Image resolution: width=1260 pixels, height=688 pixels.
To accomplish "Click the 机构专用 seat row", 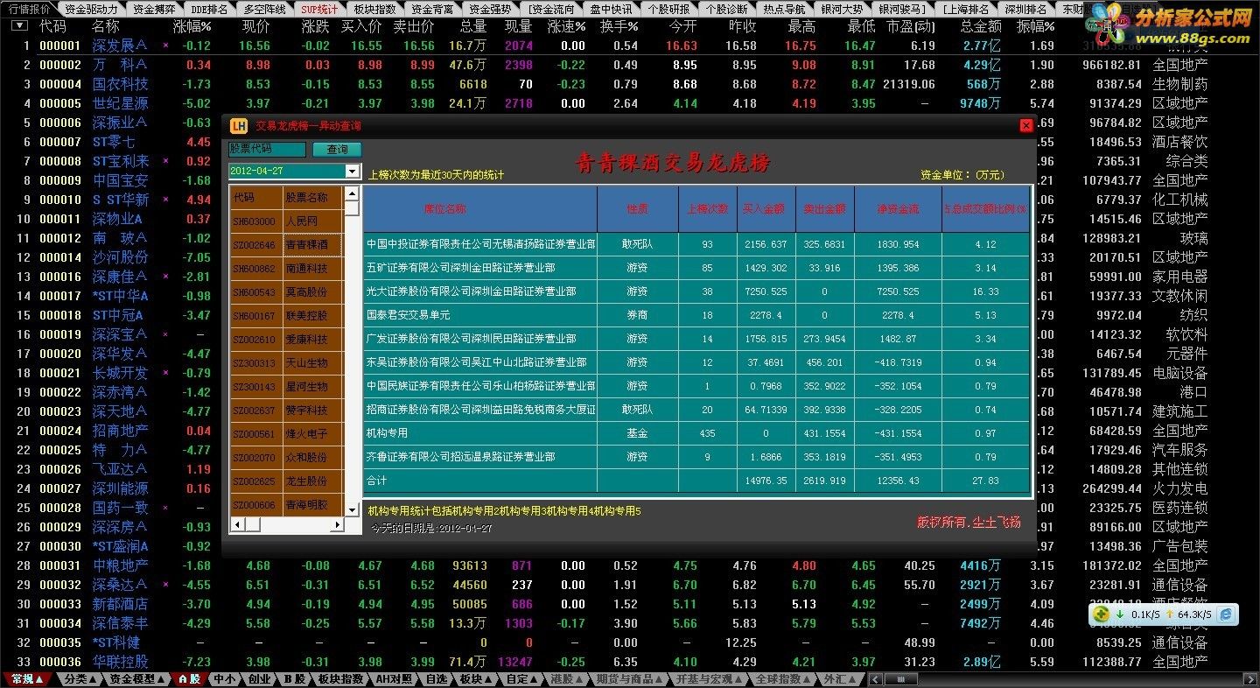I will click(696, 433).
